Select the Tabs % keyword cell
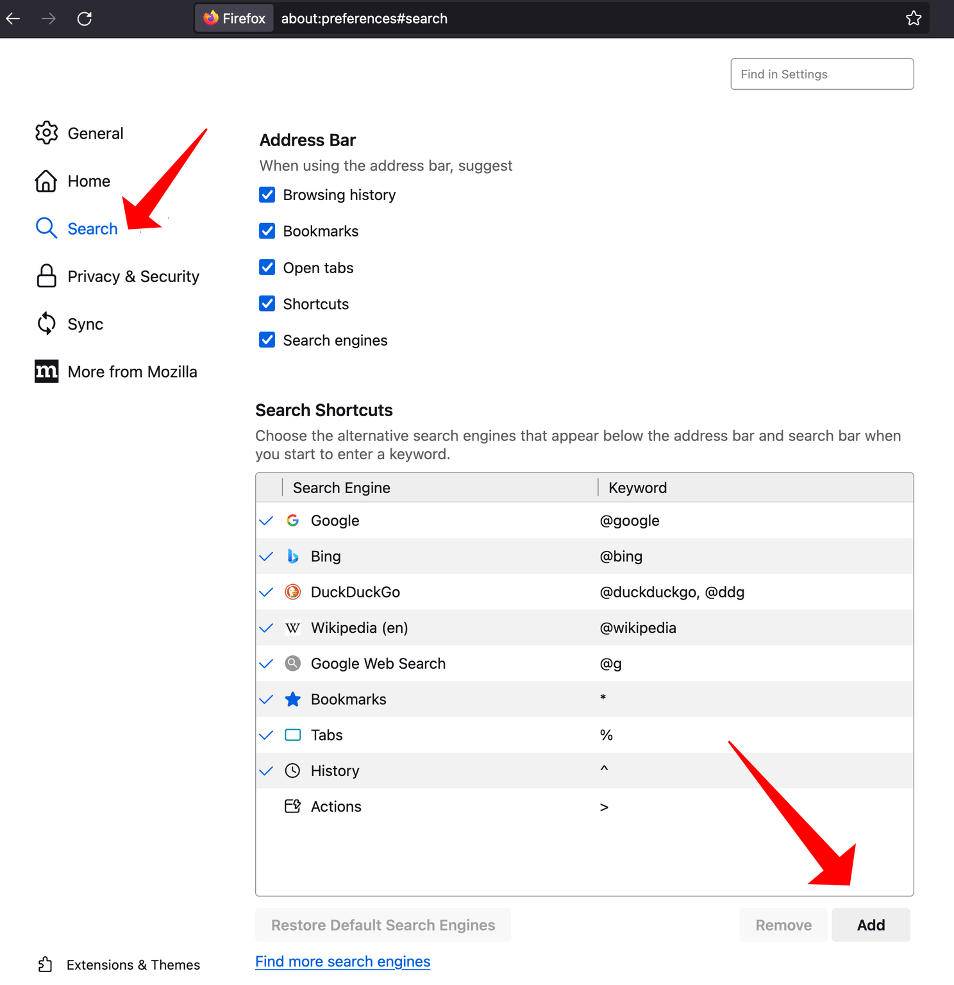The height and width of the screenshot is (985, 954). (x=607, y=735)
